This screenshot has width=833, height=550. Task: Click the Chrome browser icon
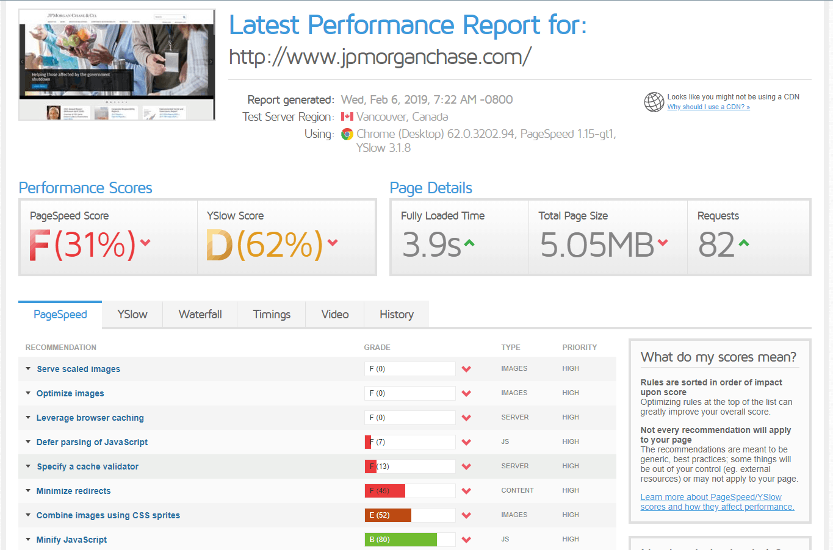pyautogui.click(x=347, y=134)
